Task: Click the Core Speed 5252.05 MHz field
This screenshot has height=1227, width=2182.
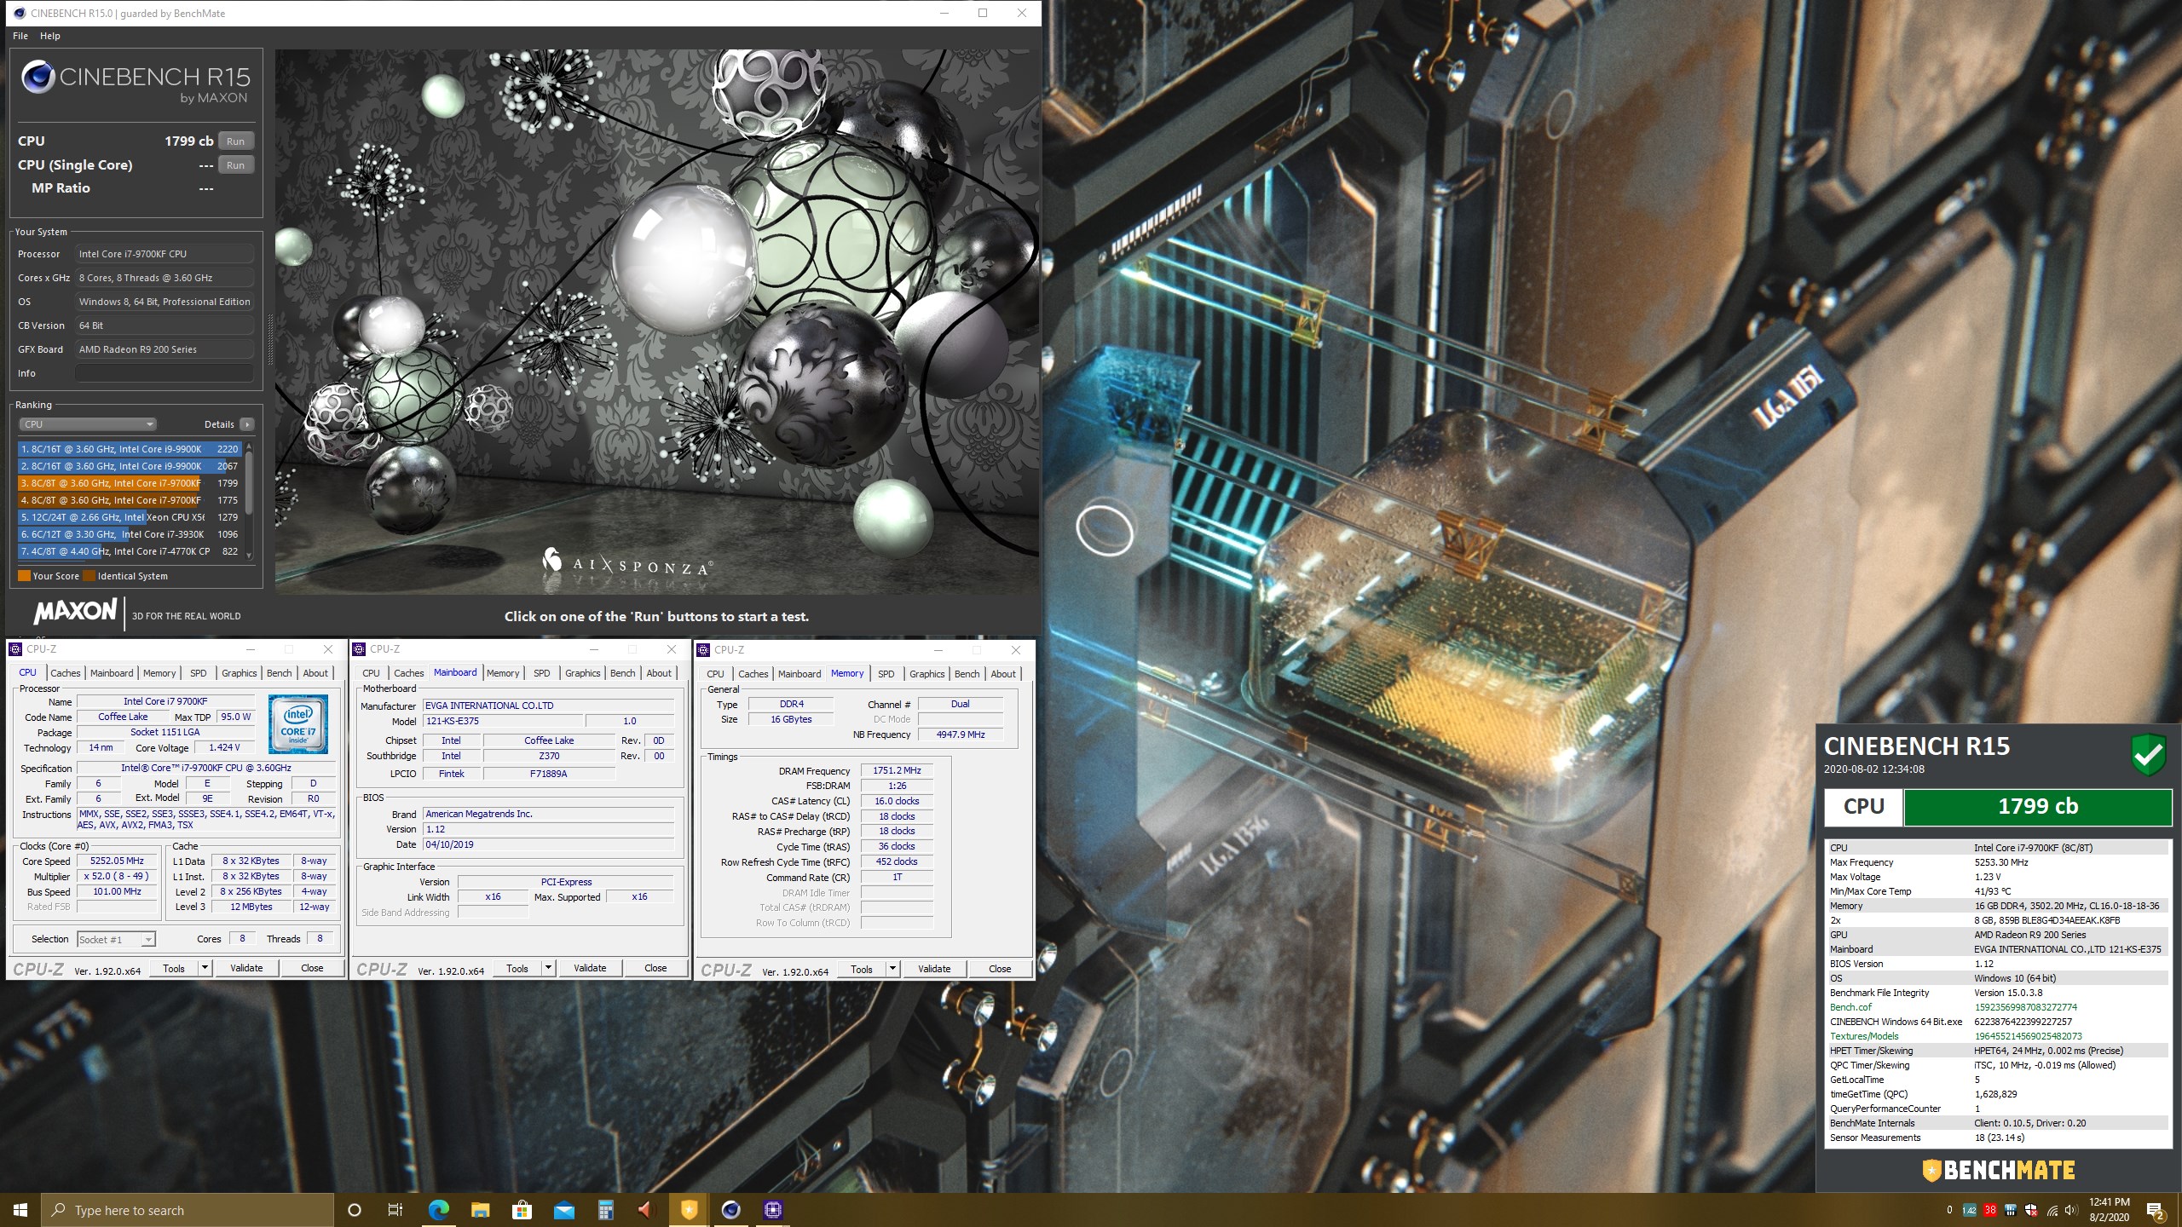Action: [x=117, y=861]
